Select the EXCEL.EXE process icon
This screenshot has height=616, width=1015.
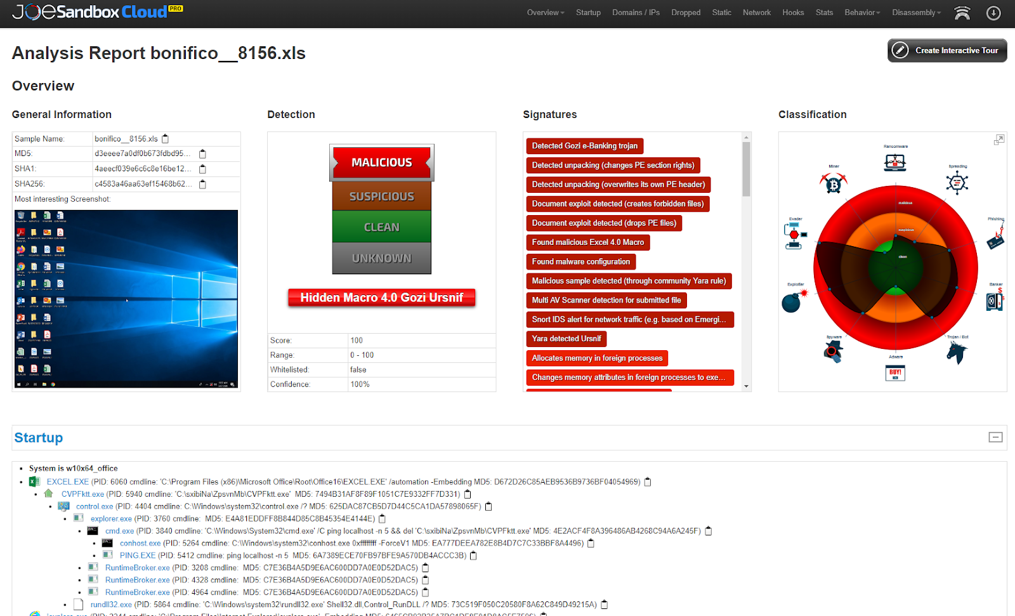point(34,482)
